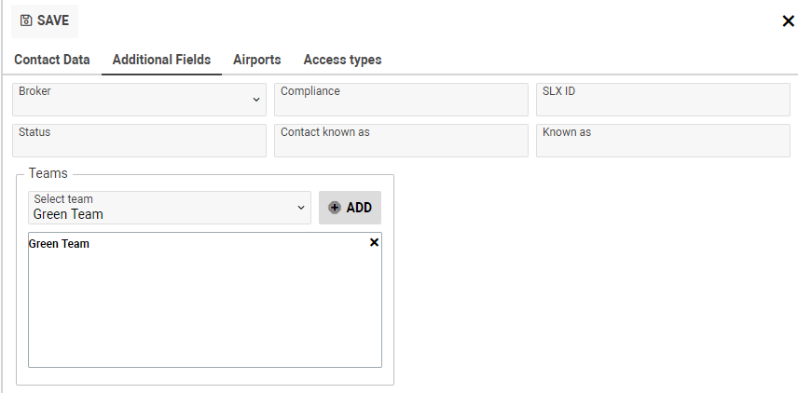Switch to the Contact Data tab
This screenshot has height=393, width=798.
point(52,60)
